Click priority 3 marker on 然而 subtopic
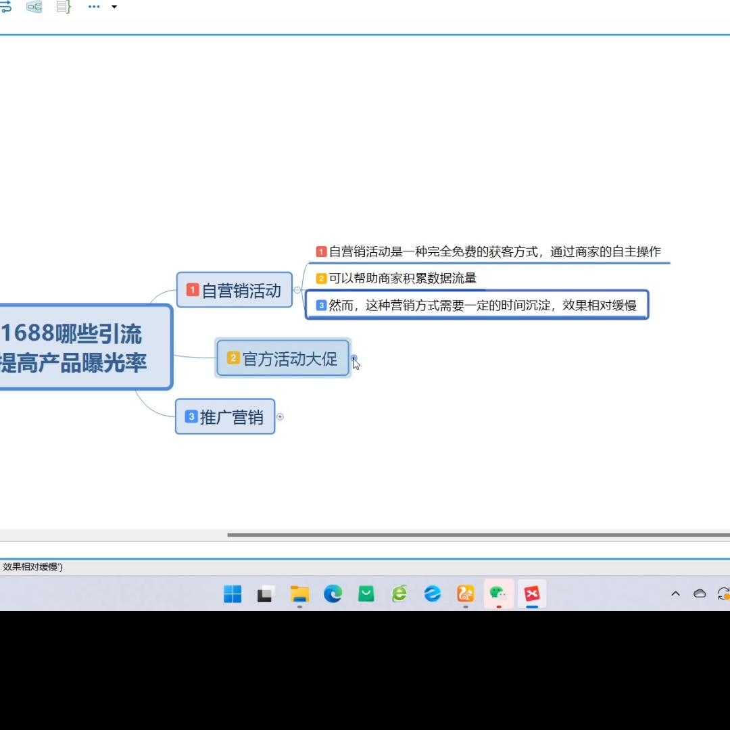 pos(321,306)
